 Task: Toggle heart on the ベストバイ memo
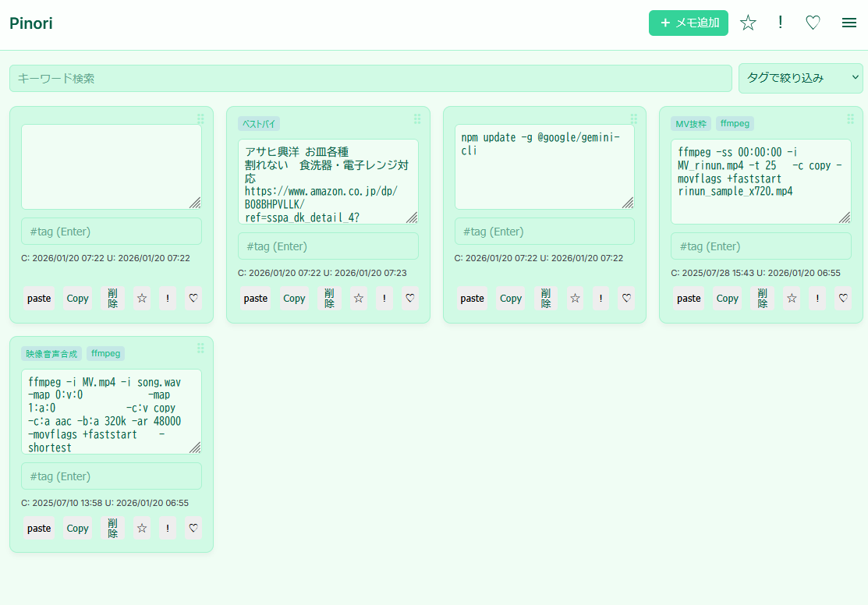(x=410, y=298)
